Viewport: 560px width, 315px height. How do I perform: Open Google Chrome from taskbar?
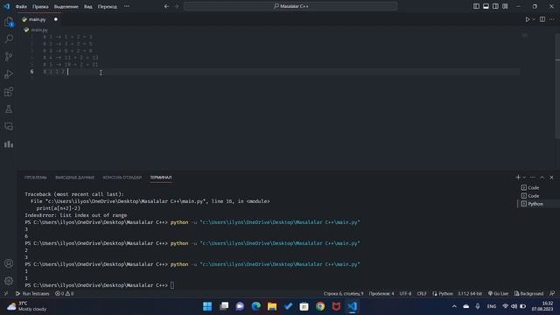(x=320, y=306)
